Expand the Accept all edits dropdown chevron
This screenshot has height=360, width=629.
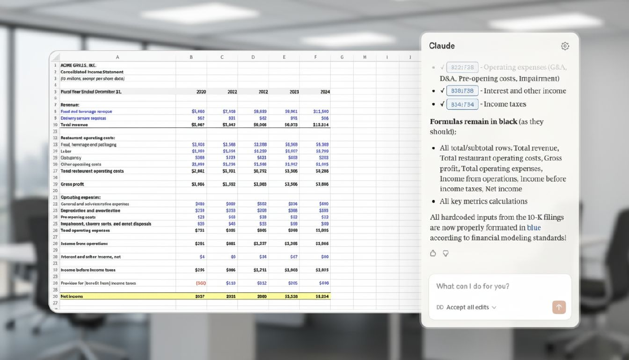point(494,308)
